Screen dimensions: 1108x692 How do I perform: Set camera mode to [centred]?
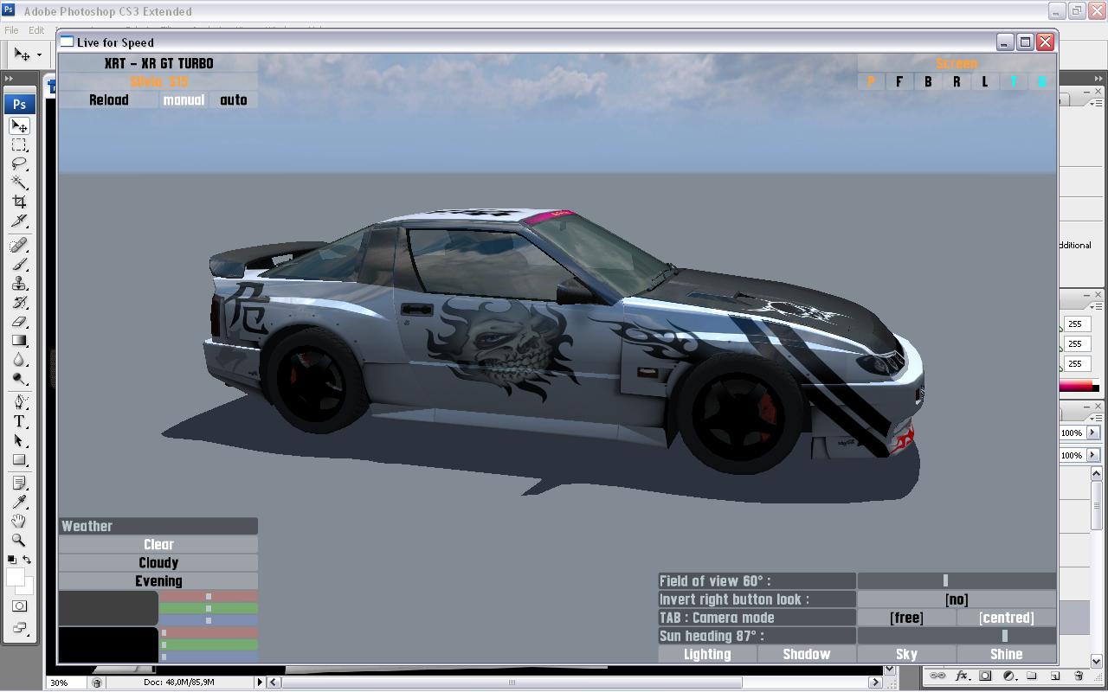click(1007, 618)
